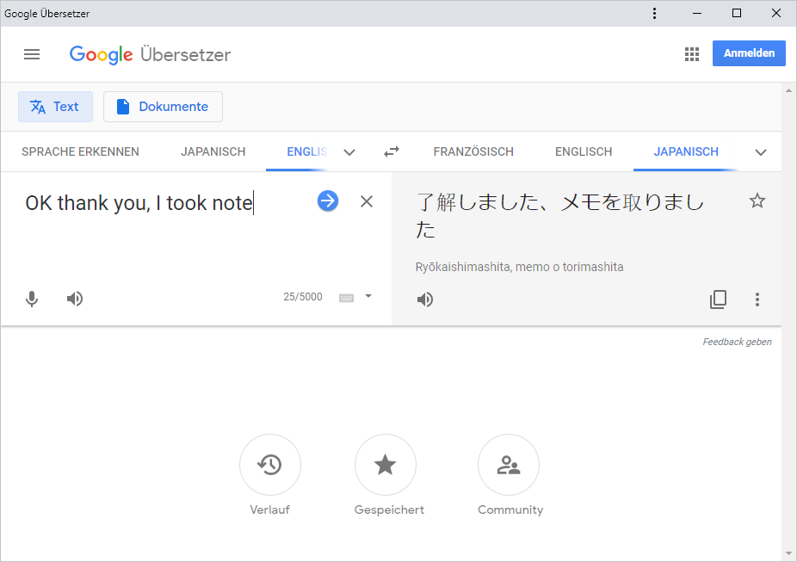Choose Französisch as target language

[x=473, y=151]
